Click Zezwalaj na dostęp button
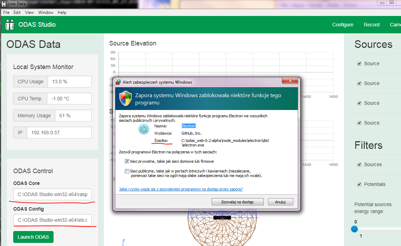This screenshot has width=401, height=246. tap(238, 202)
